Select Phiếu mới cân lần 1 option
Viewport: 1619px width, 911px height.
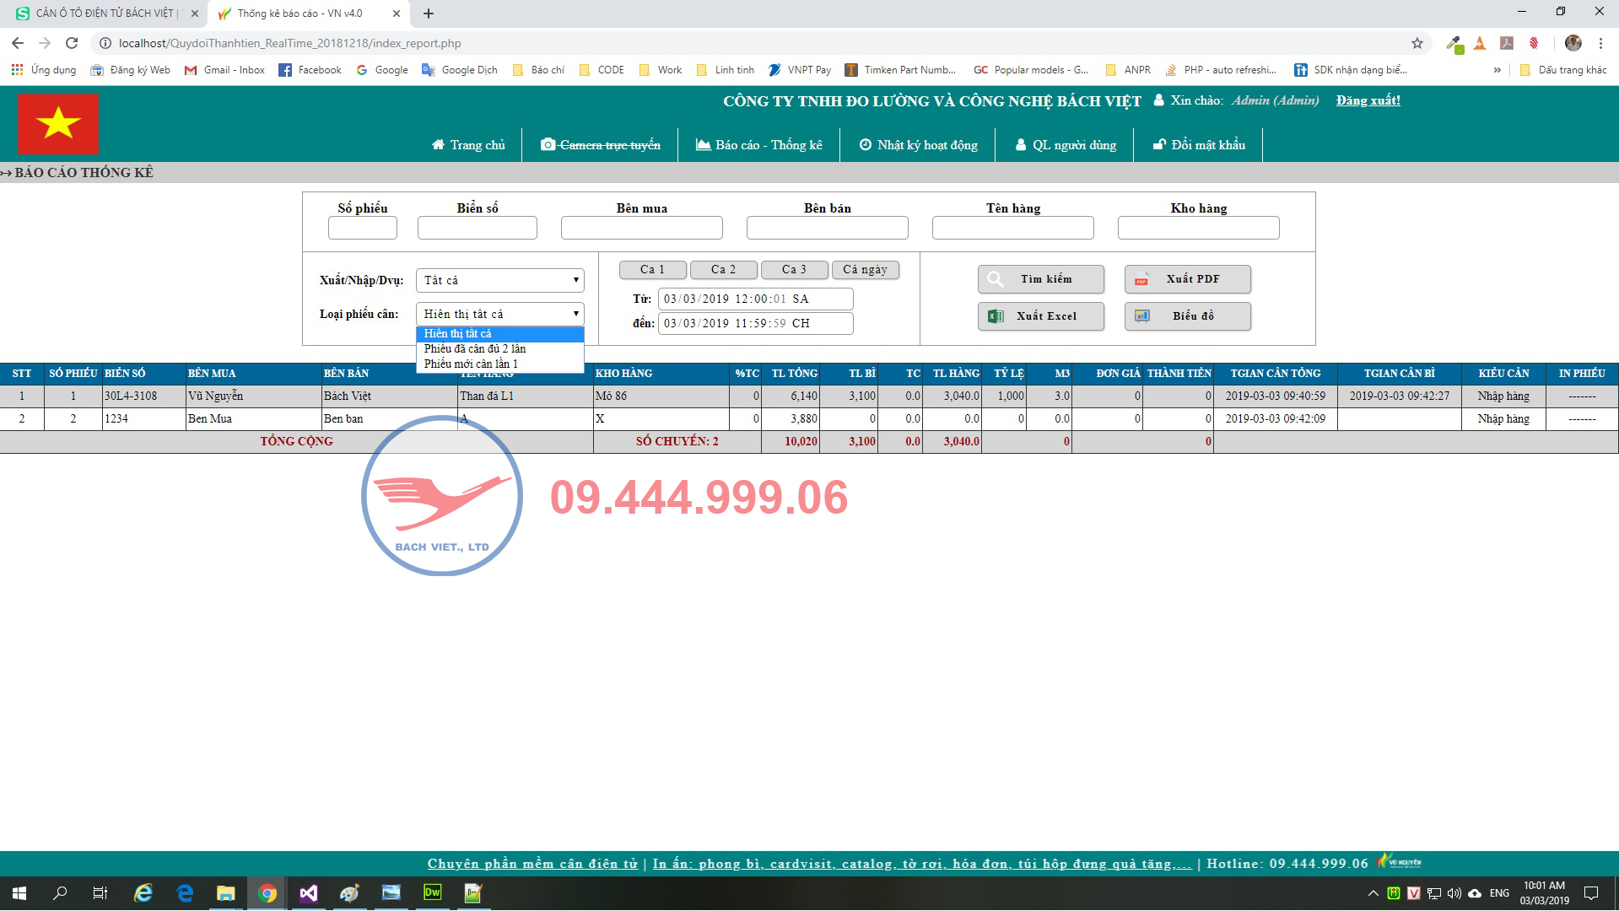click(500, 364)
